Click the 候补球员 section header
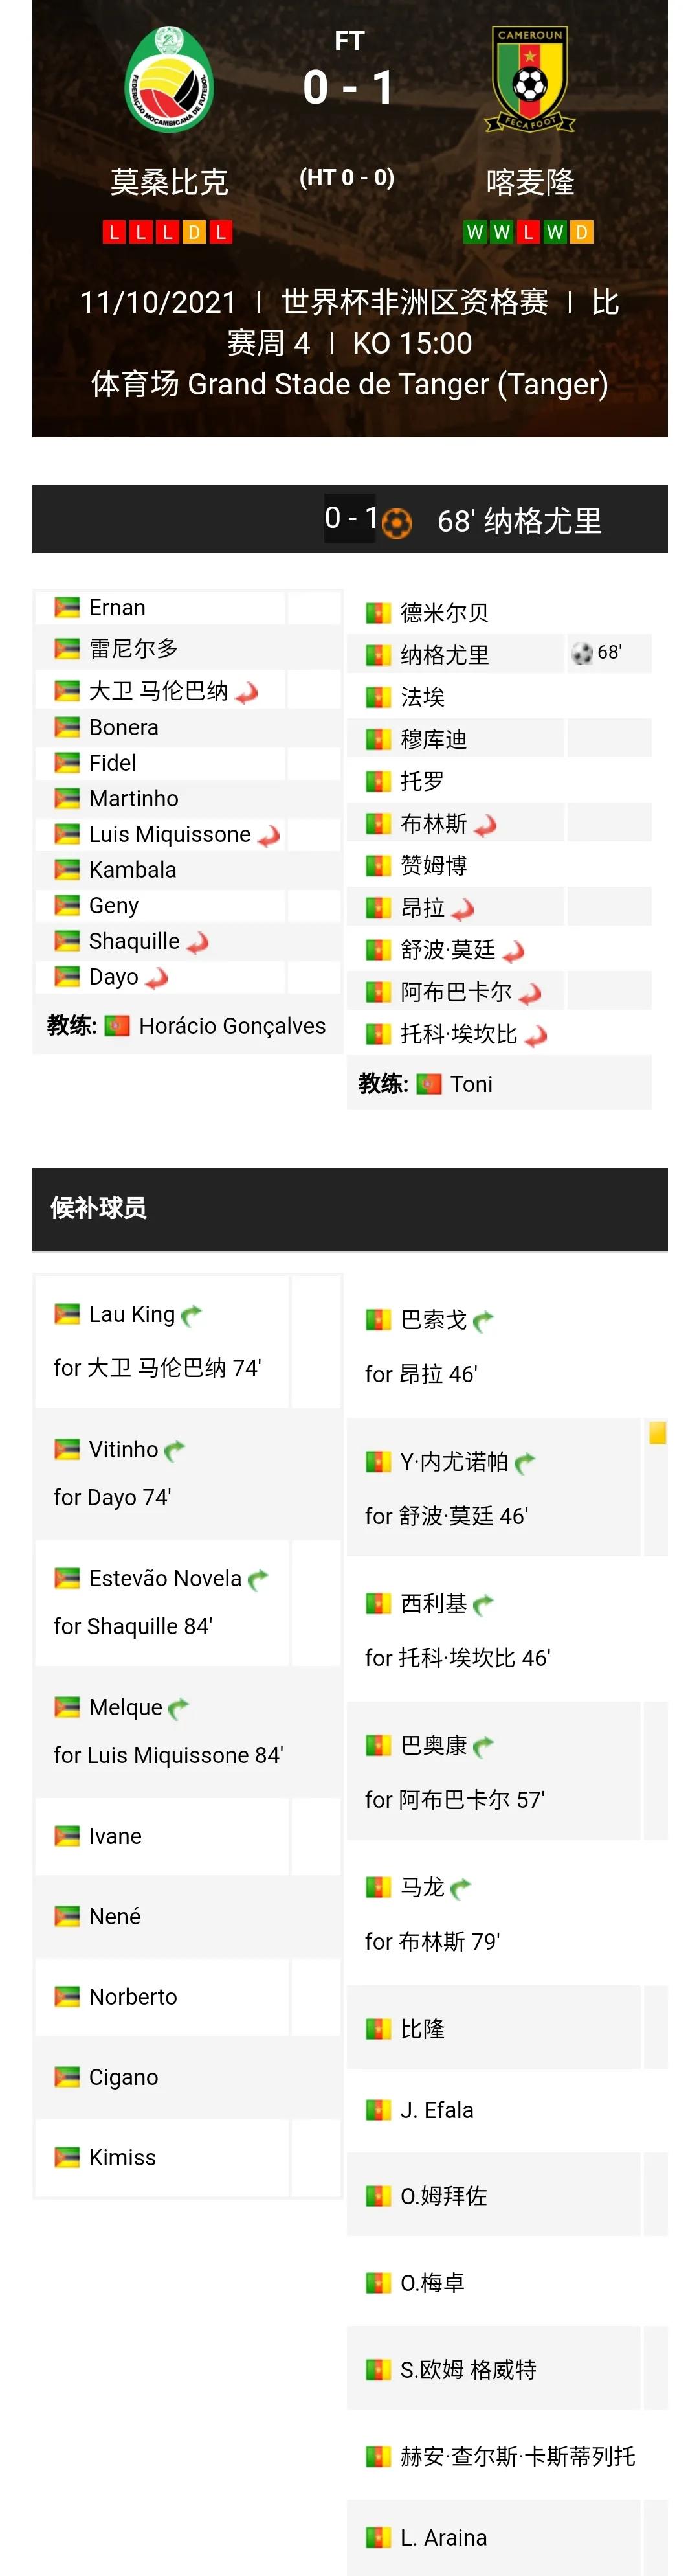Image resolution: width=699 pixels, height=2576 pixels. [99, 1208]
